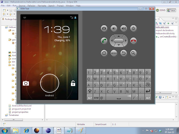179x134 pixels.
Task: Tap the lock screen camera icon
Action: pyautogui.click(x=26, y=83)
